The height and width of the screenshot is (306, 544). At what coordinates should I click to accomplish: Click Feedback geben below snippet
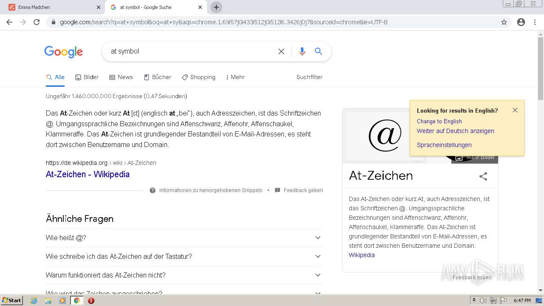[x=303, y=190]
